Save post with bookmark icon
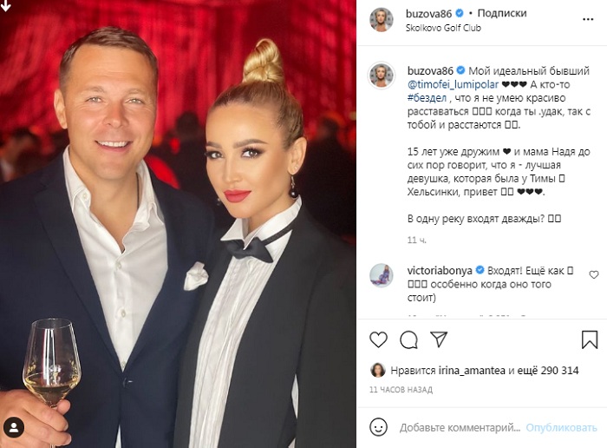This screenshot has width=607, height=448. (590, 339)
